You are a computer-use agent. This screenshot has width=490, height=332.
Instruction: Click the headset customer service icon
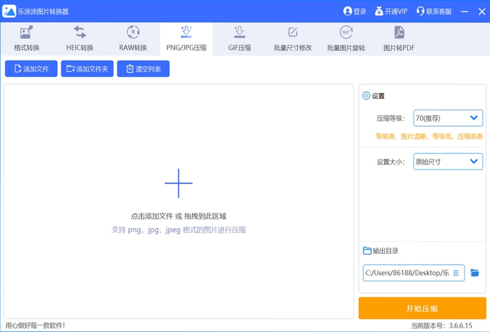pos(420,12)
